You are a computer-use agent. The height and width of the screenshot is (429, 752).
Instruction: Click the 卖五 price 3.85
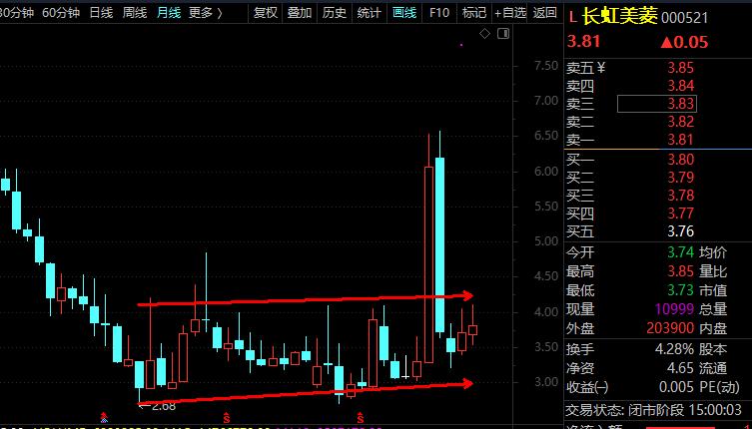(680, 68)
